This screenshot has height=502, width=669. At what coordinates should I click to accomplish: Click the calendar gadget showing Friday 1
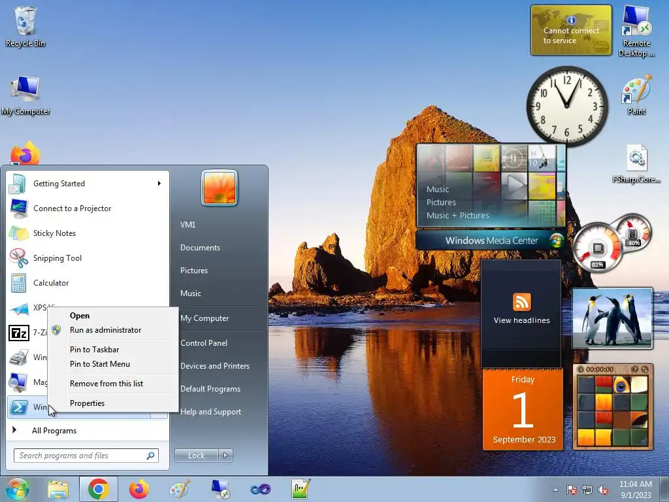pos(523,410)
